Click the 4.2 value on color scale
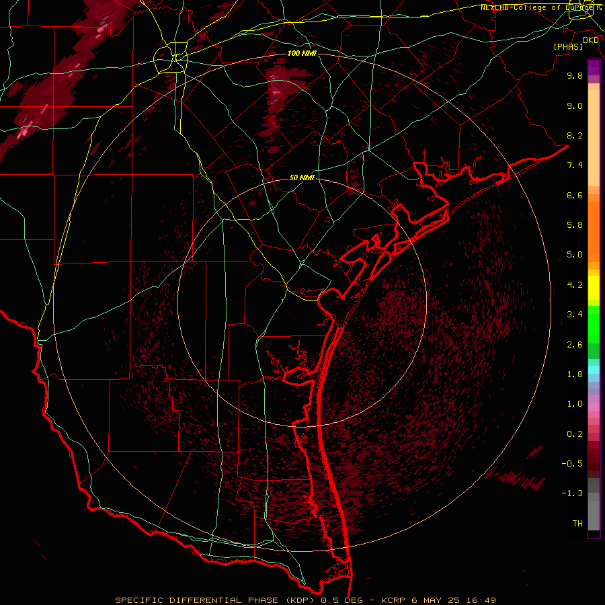 point(575,285)
